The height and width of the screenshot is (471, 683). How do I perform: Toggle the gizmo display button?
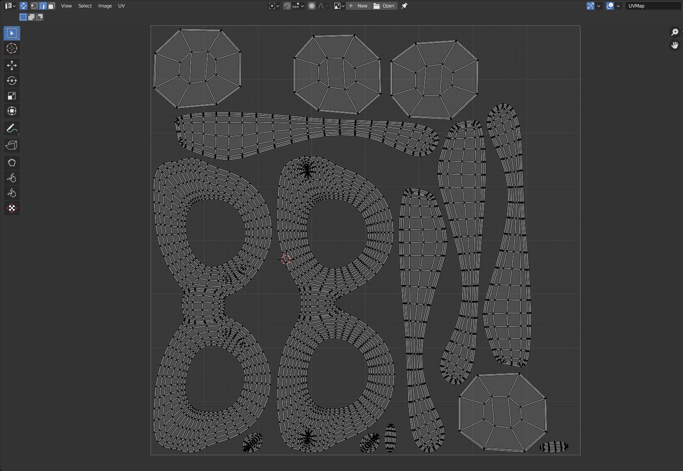tap(591, 6)
